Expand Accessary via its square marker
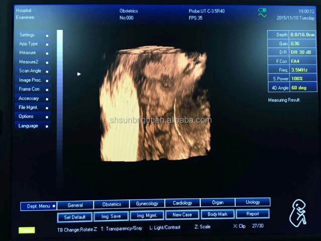The image size is (321, 241). click(47, 99)
